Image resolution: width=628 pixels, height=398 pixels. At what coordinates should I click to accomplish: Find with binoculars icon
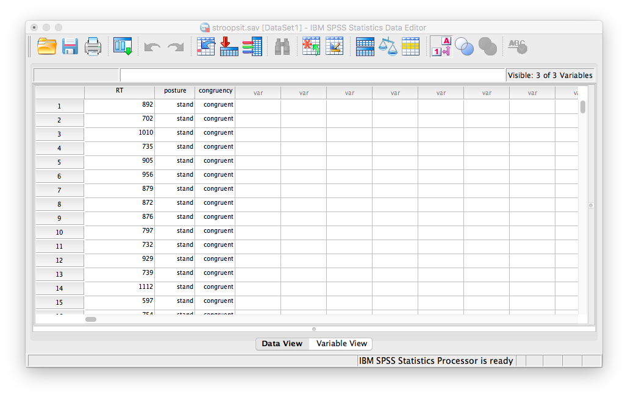coord(282,47)
